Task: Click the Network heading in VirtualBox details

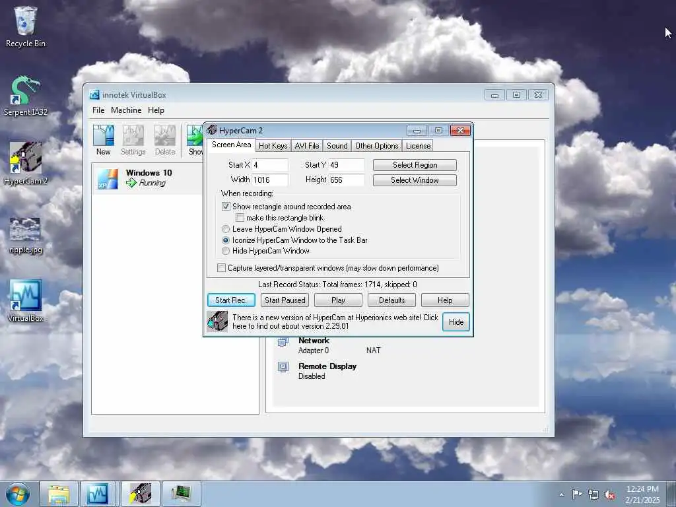Action: click(x=314, y=341)
